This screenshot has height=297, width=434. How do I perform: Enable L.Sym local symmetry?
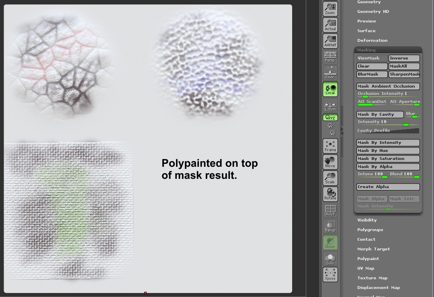[x=330, y=106]
